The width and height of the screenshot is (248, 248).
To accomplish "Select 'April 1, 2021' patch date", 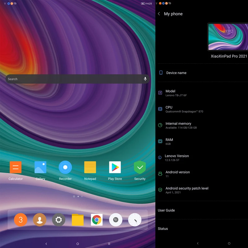I will [173, 192].
